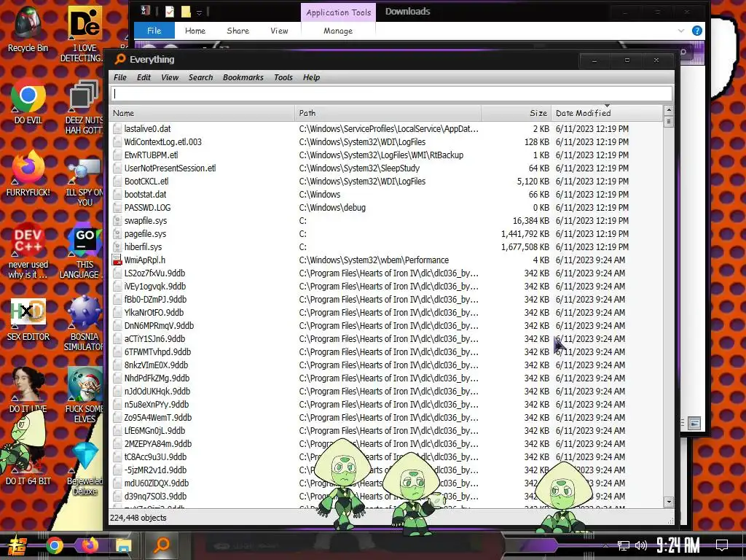
Task: Open the Search menu in Everything
Action: [200, 77]
